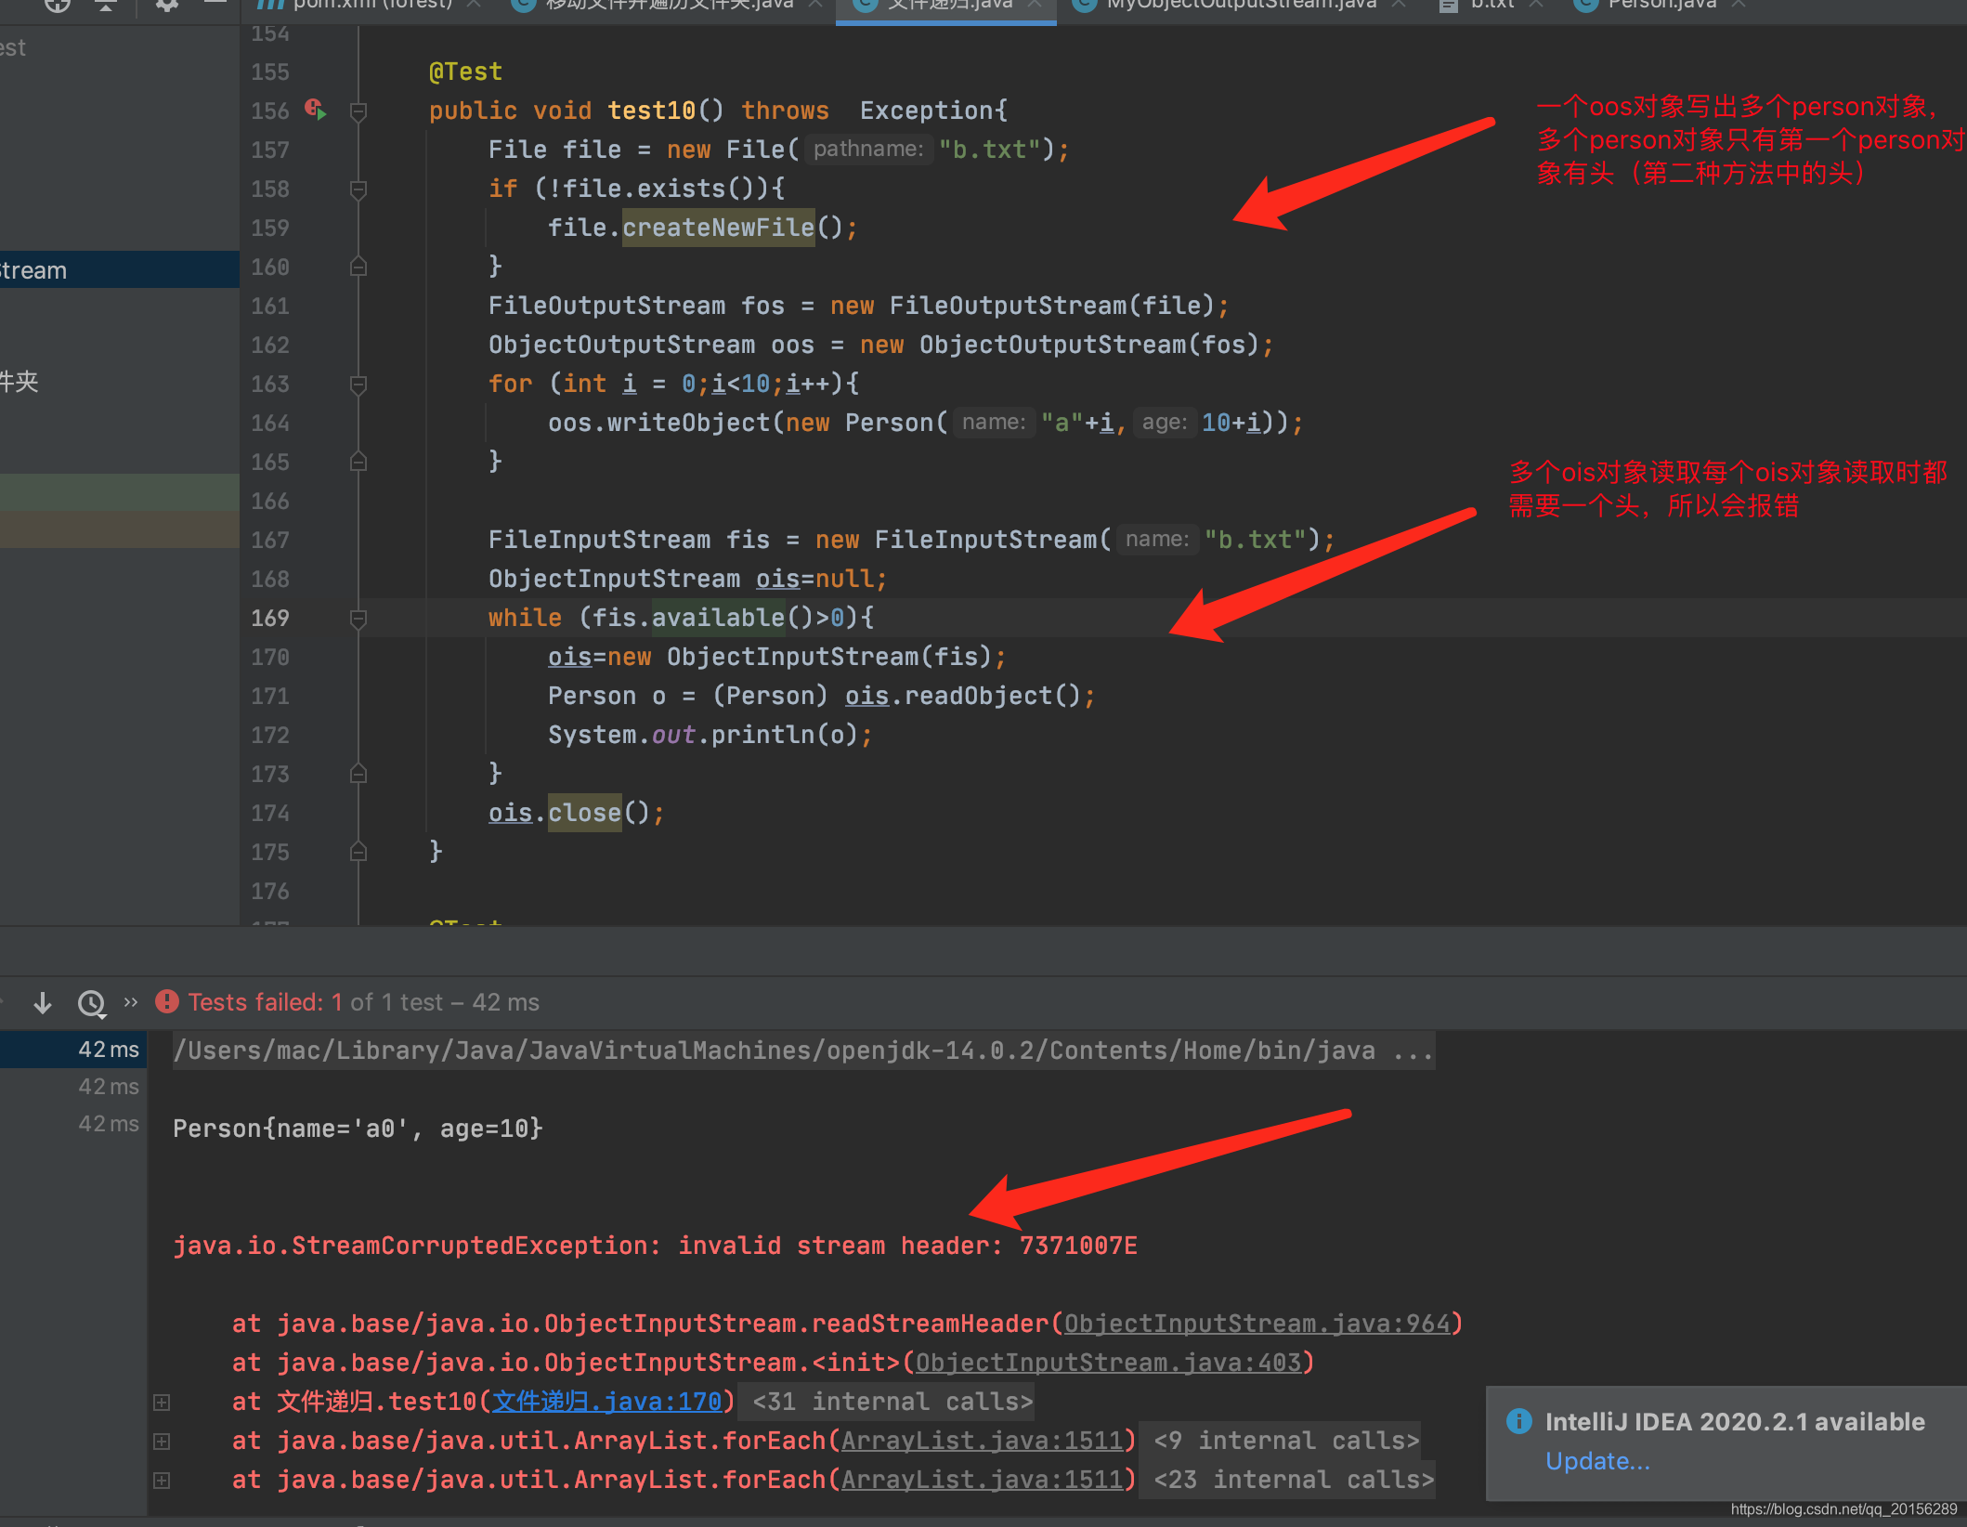This screenshot has width=1967, height=1527.
Task: Click the fold end marker on line 165
Action: pyautogui.click(x=358, y=462)
